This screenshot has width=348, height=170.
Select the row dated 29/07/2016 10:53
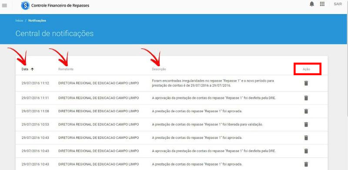(x=171, y=124)
